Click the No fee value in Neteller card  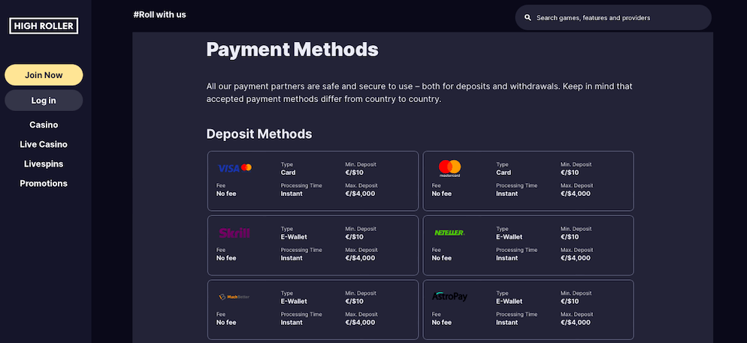[442, 258]
